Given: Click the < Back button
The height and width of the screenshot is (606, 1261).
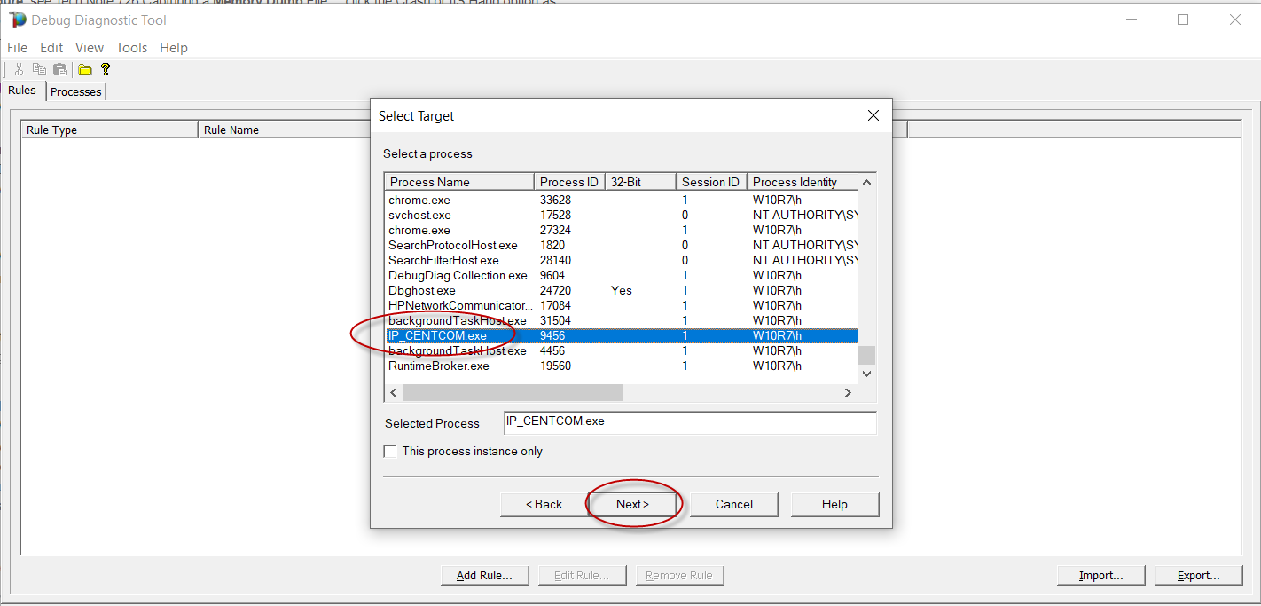Looking at the screenshot, I should click(x=544, y=504).
